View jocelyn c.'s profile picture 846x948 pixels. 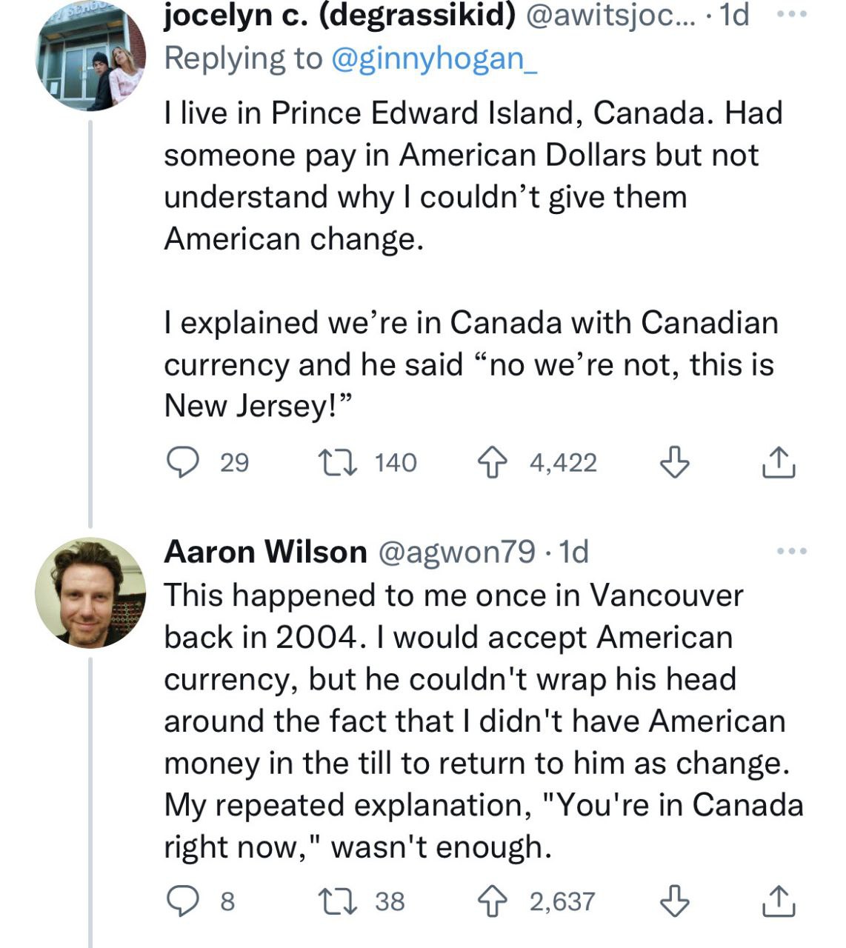point(90,58)
